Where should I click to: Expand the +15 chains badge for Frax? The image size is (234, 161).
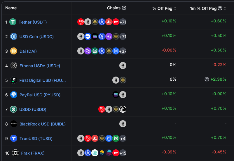coord(123,153)
